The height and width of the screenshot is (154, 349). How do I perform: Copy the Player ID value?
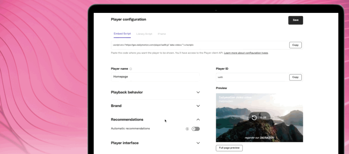[295, 77]
